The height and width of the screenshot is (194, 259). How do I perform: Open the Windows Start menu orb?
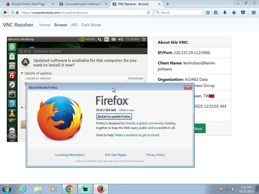tap(7, 189)
